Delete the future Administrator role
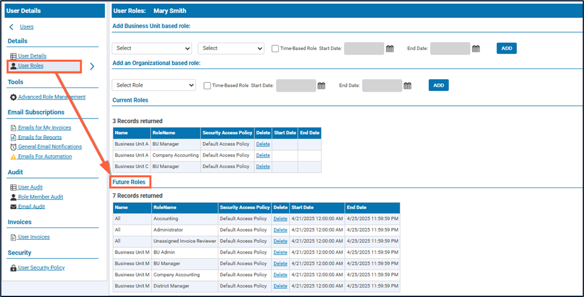 [x=280, y=230]
